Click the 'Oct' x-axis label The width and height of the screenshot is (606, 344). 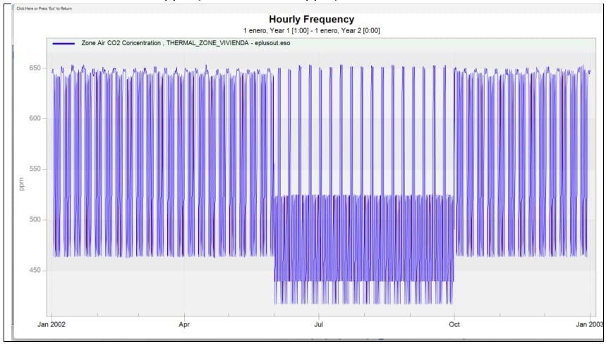[454, 324]
